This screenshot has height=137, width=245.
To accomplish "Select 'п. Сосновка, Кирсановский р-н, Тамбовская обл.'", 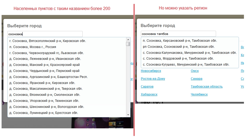I will [180, 40].
